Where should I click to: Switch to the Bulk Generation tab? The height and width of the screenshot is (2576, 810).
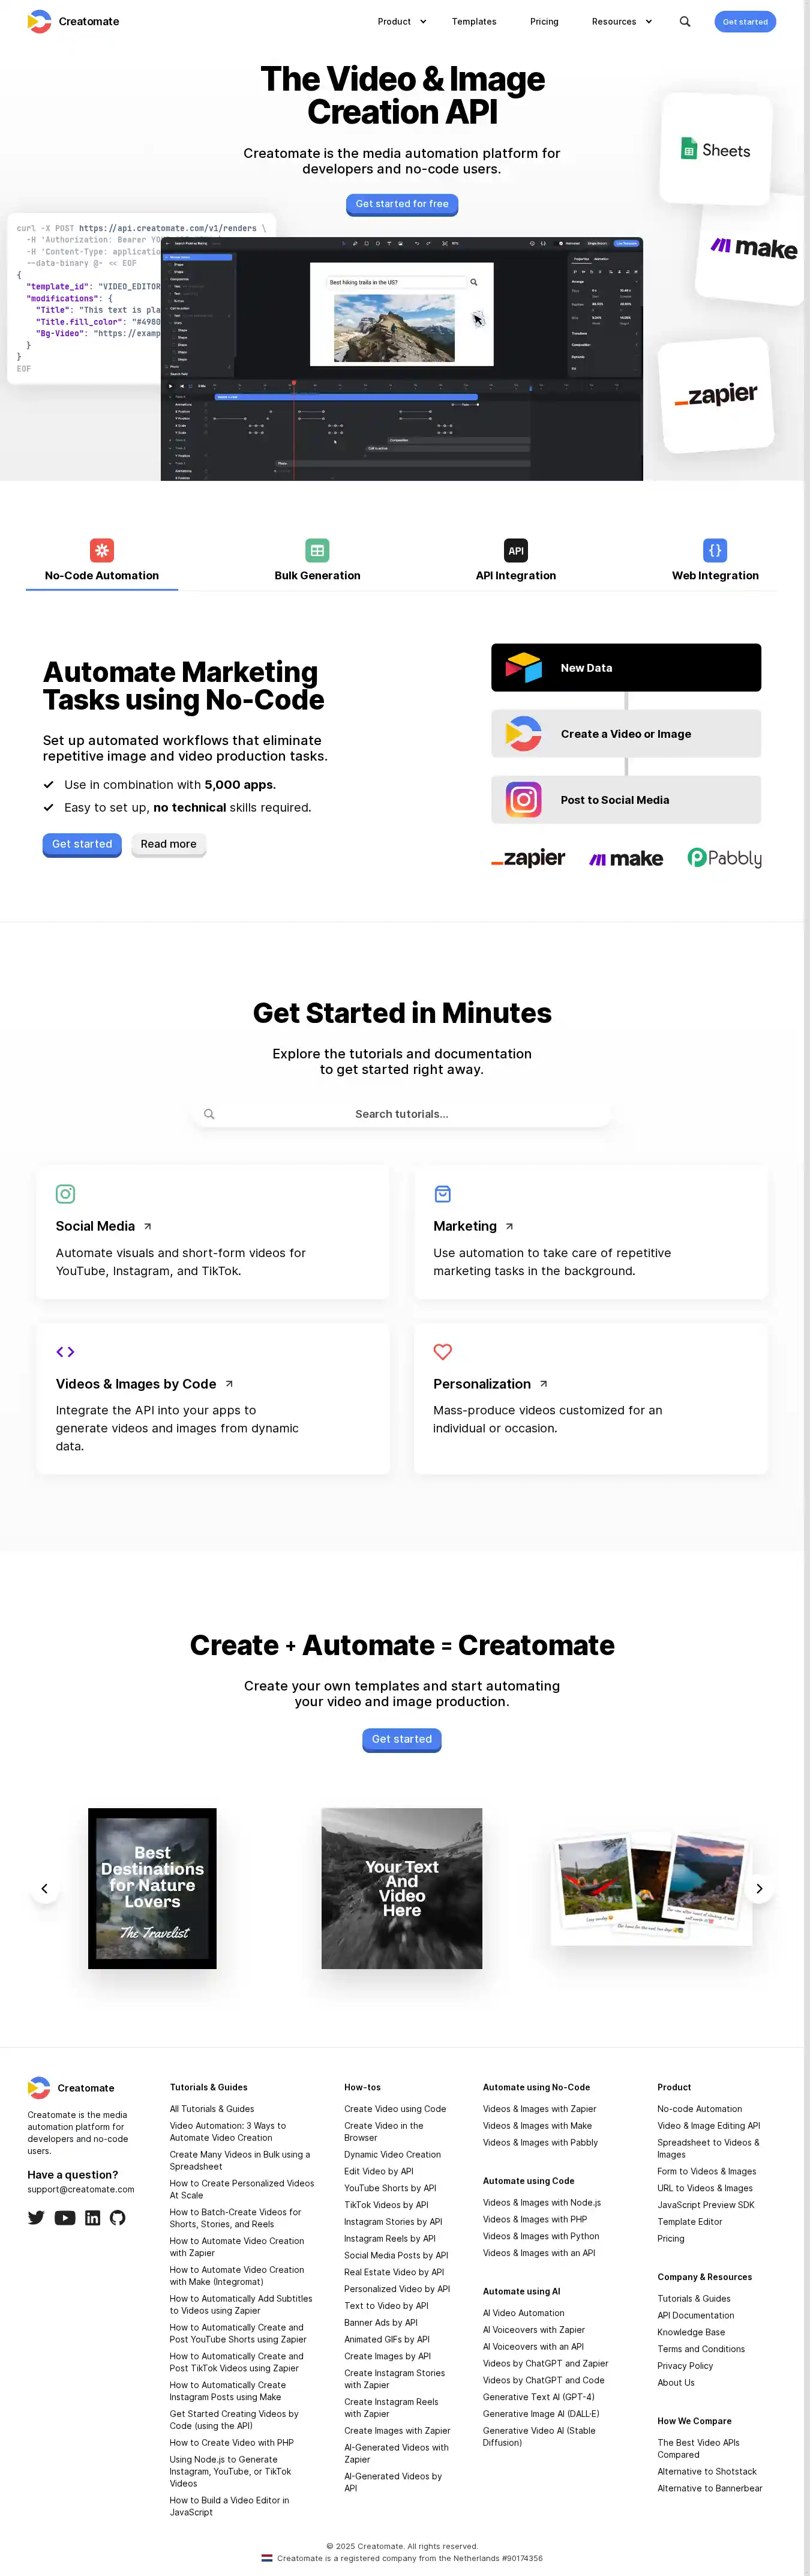pos(317,561)
